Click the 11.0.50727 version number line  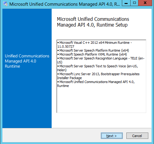pos(66,46)
